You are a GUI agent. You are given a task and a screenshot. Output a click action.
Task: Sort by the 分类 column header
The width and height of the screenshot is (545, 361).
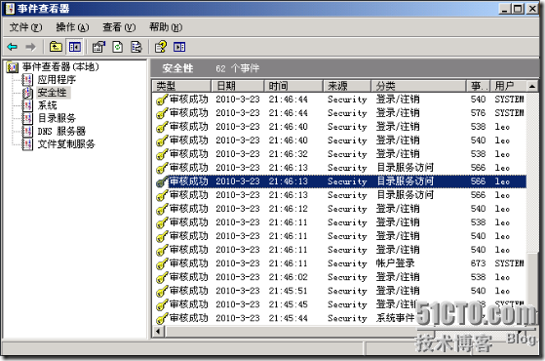point(419,86)
